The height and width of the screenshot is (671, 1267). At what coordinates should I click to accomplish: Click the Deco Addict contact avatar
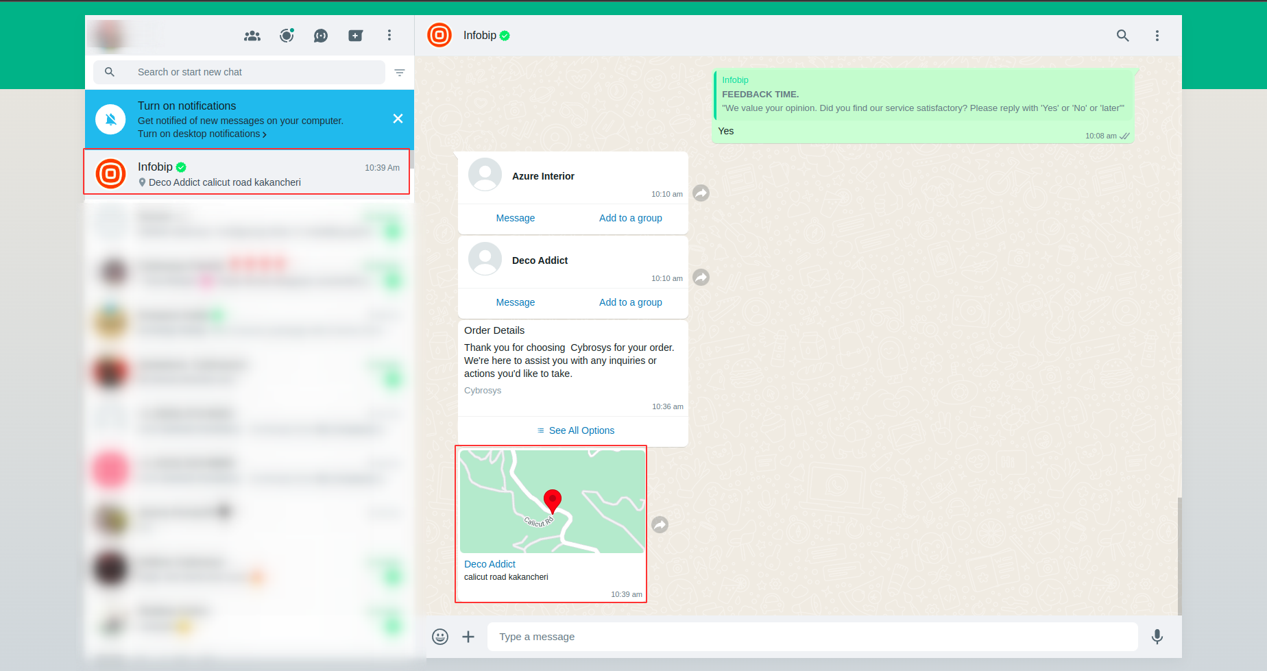click(x=485, y=259)
